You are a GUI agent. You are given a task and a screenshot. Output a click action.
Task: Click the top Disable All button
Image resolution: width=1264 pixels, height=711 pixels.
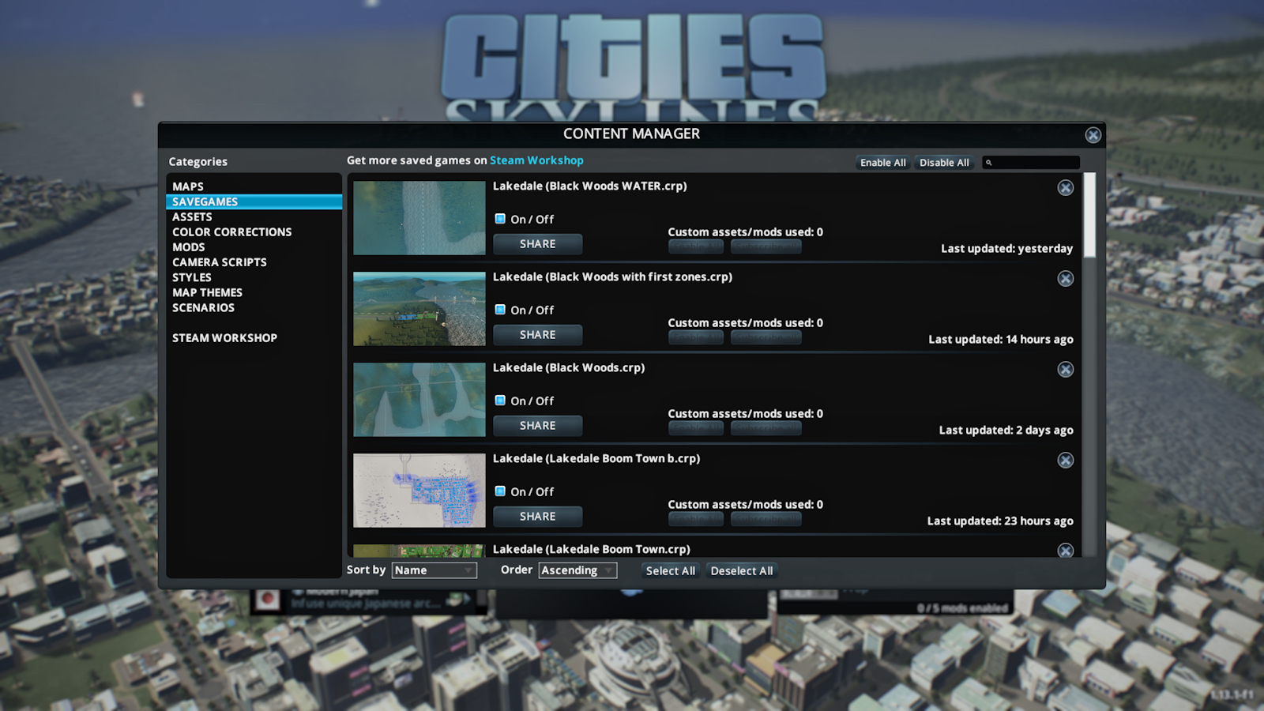pos(944,163)
